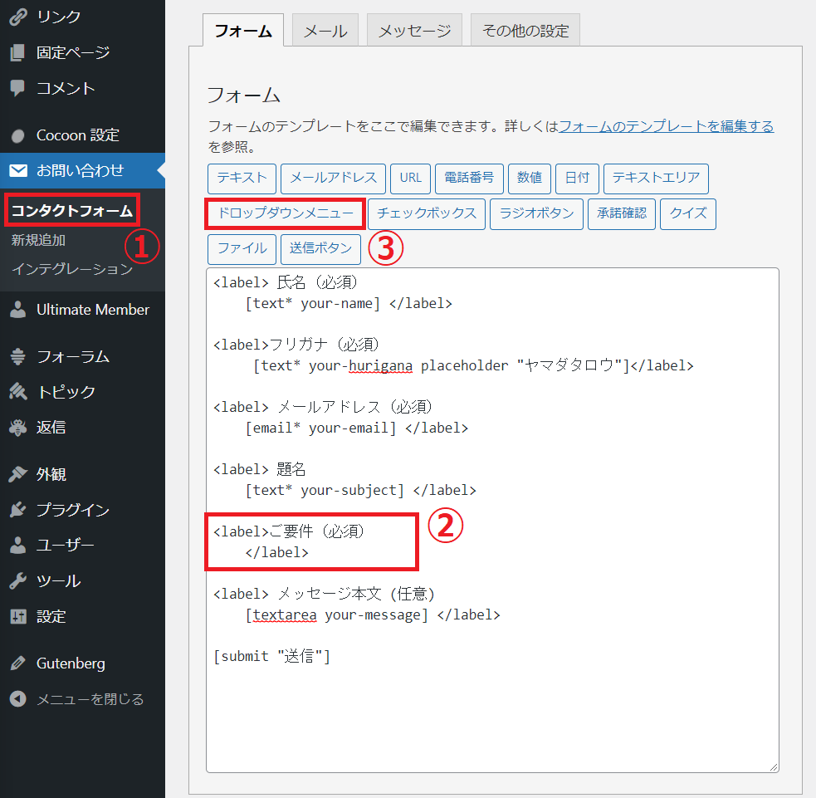Insert a ラジオボタン tag
This screenshot has height=798, width=816.
pyautogui.click(x=536, y=213)
